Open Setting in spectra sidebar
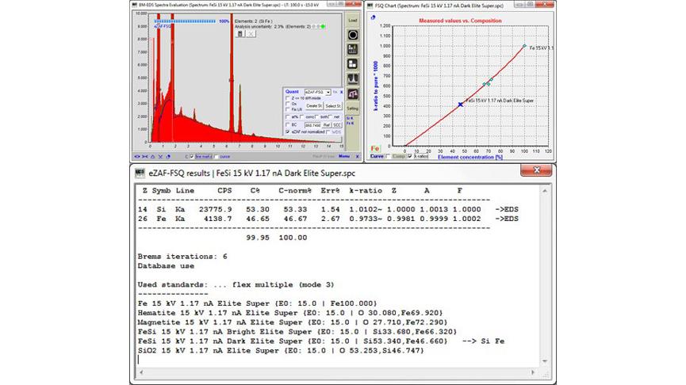 (353, 109)
